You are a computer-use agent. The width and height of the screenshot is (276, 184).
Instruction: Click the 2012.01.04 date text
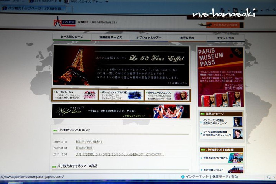click(60, 148)
